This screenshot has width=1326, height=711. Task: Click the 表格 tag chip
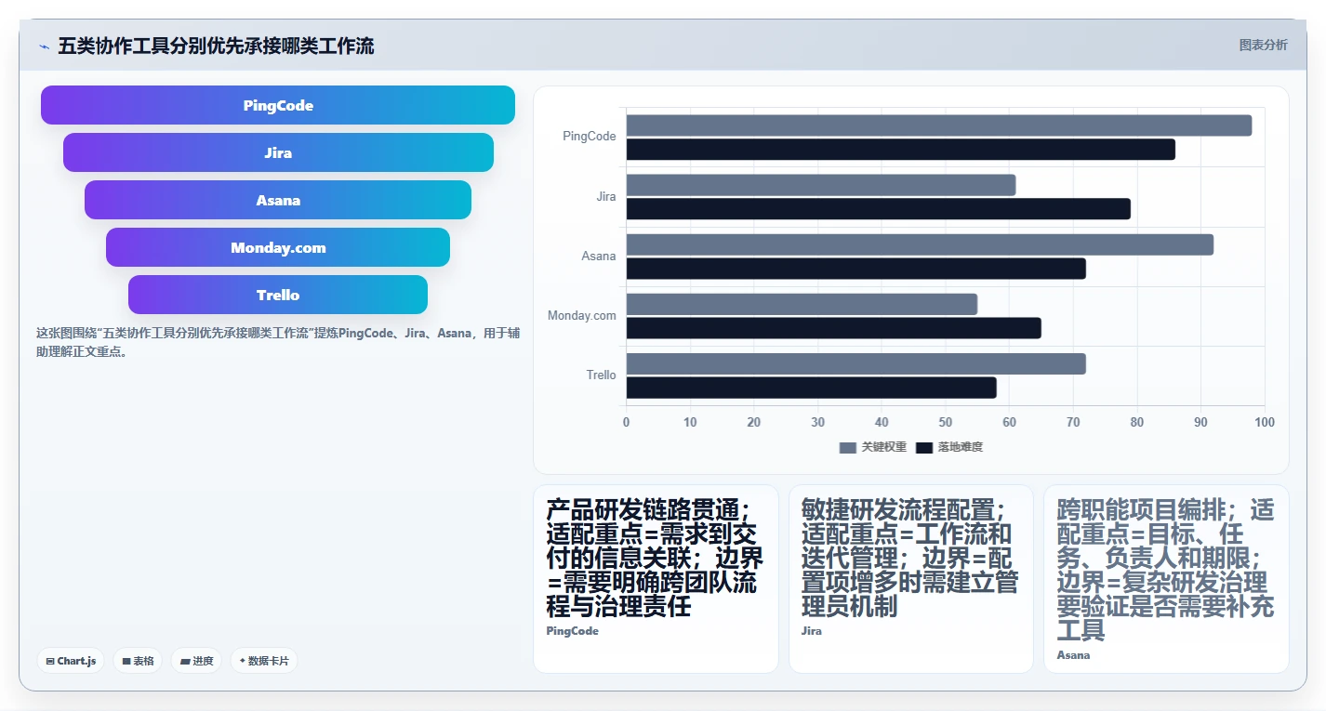[x=138, y=661]
